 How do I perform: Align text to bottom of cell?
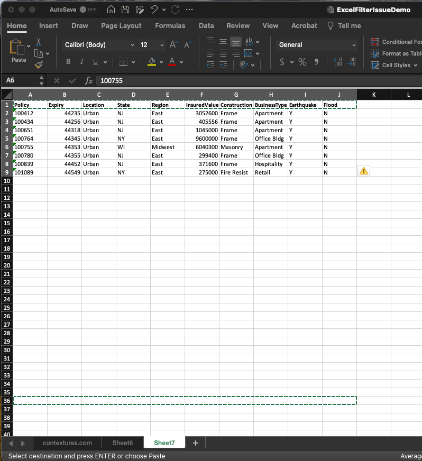click(x=235, y=42)
